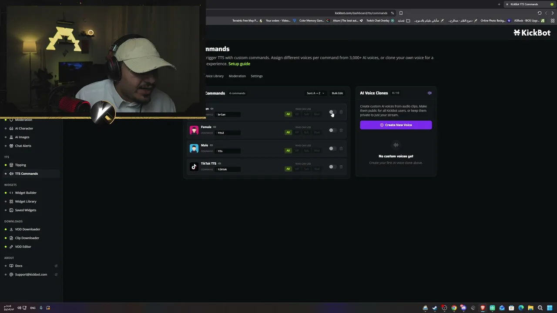Open Saved Widgets in the sidebar
Screen dimensions: 557x313
[x=26, y=210]
